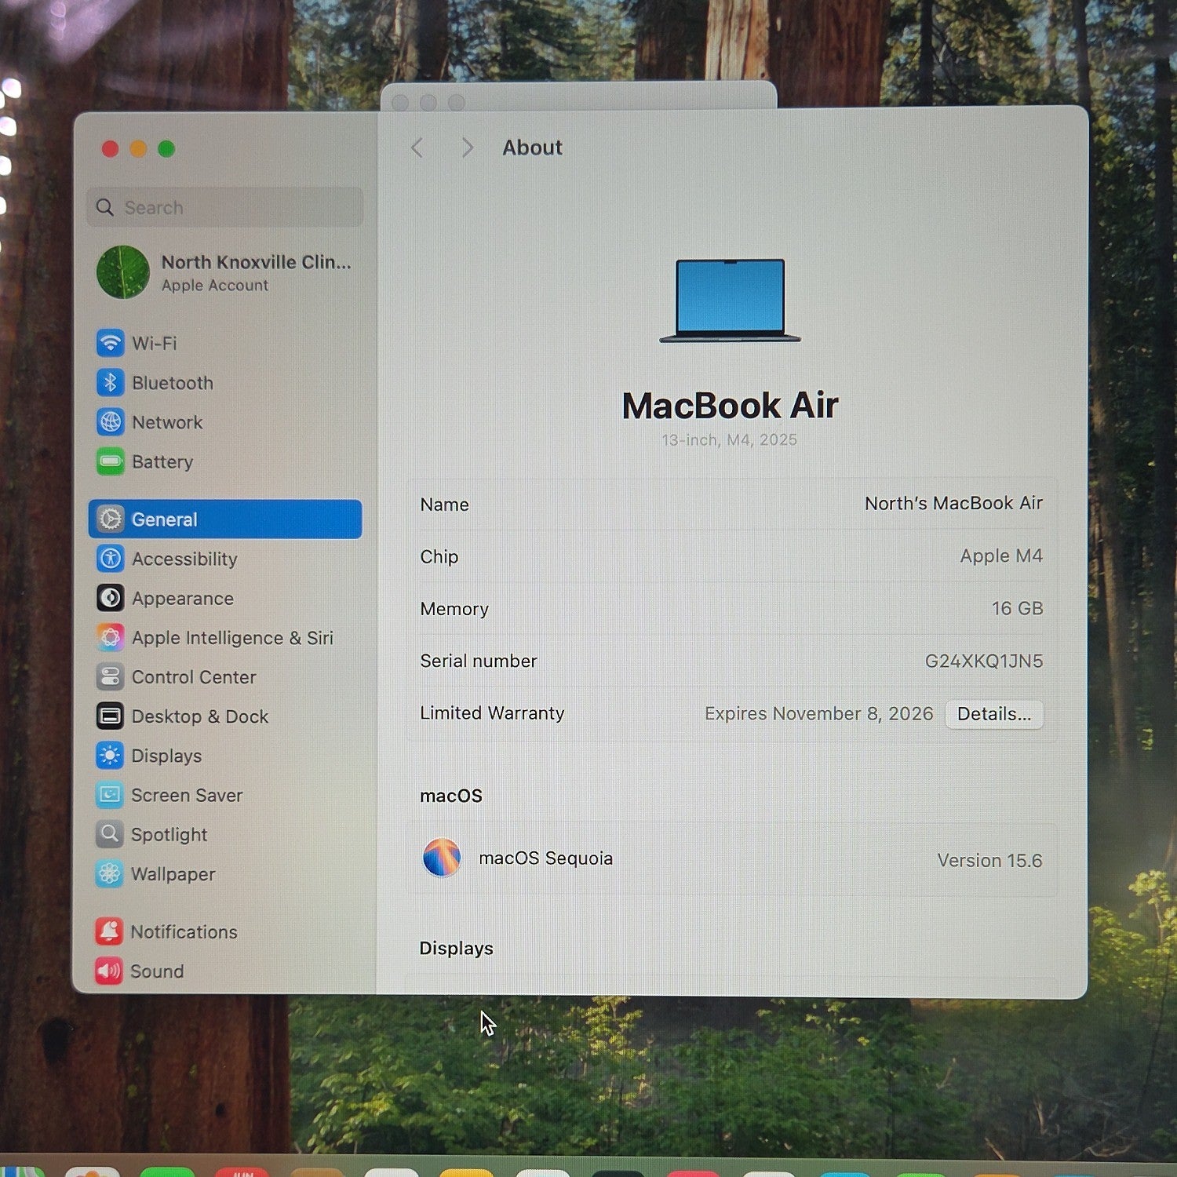Open the Displays sun icon
The image size is (1177, 1177).
point(110,756)
